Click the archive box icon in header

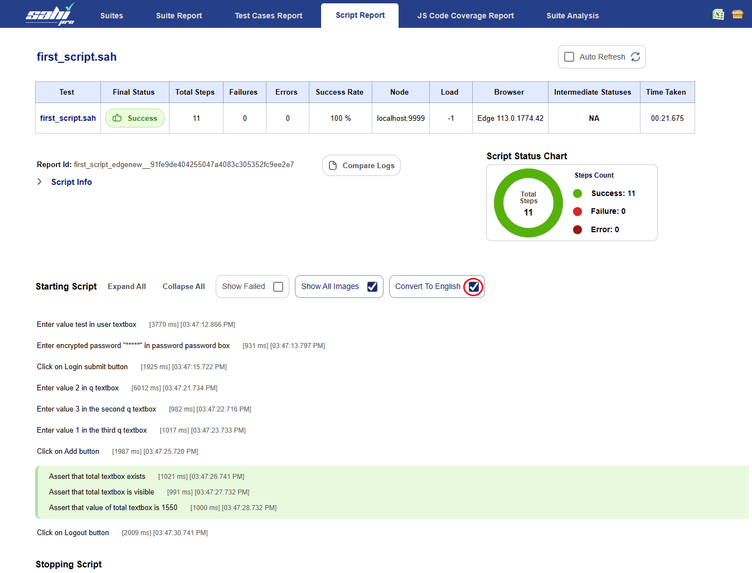(x=738, y=14)
